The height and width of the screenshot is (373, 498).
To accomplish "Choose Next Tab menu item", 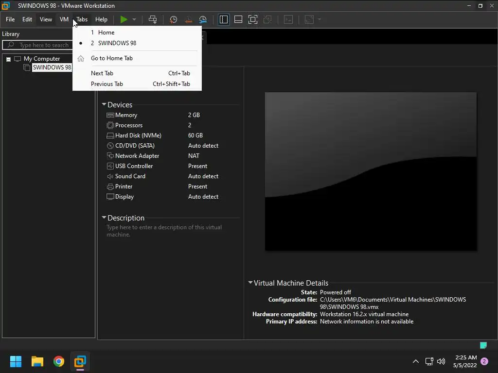I will point(137,73).
